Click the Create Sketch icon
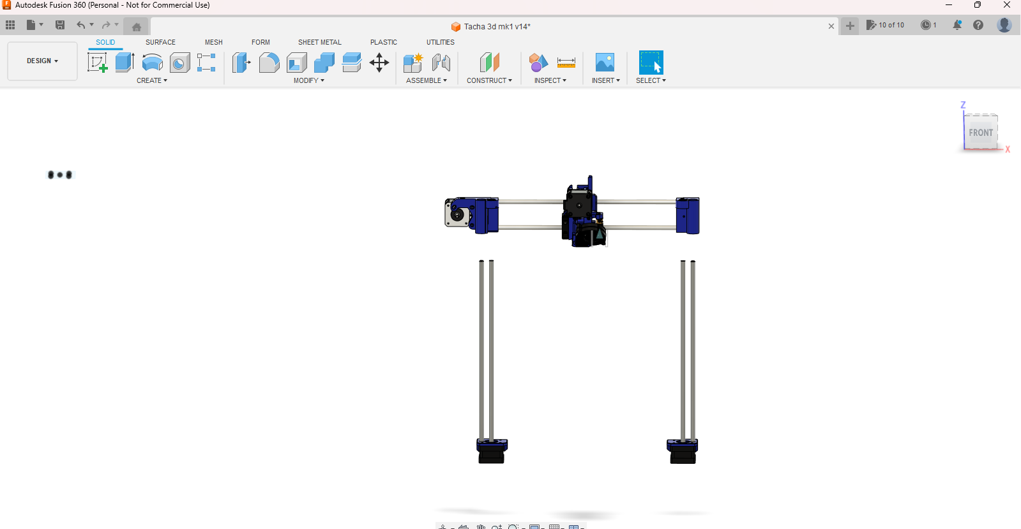 (x=97, y=63)
